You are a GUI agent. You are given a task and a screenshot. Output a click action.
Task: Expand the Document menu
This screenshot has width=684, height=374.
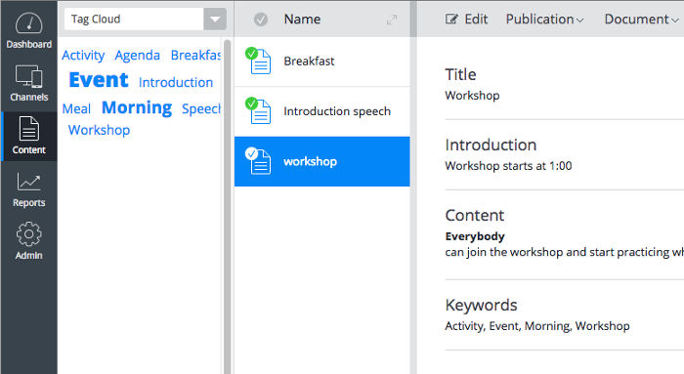(641, 20)
